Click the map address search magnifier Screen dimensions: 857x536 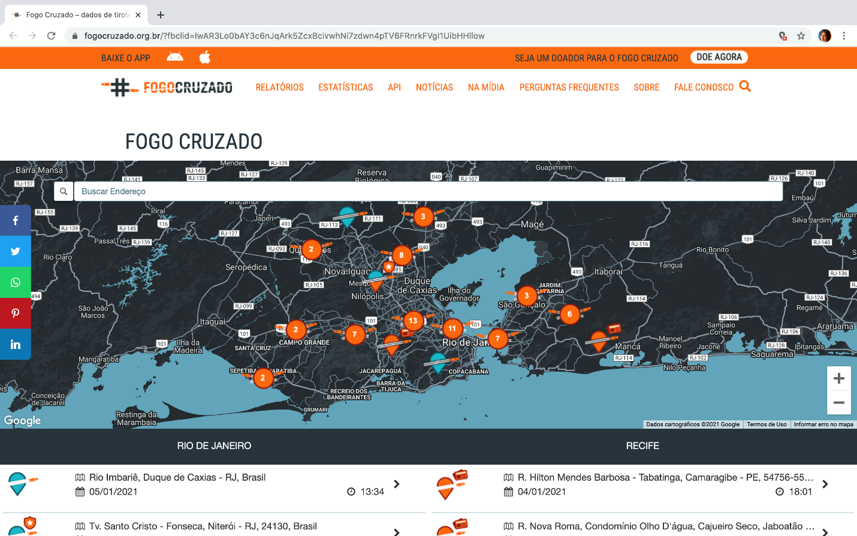64,191
